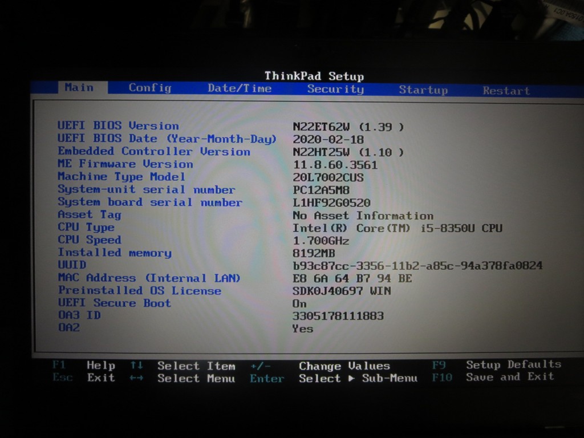Click the Select Menu hint
Viewport: 584px width, 438px height.
click(x=196, y=379)
